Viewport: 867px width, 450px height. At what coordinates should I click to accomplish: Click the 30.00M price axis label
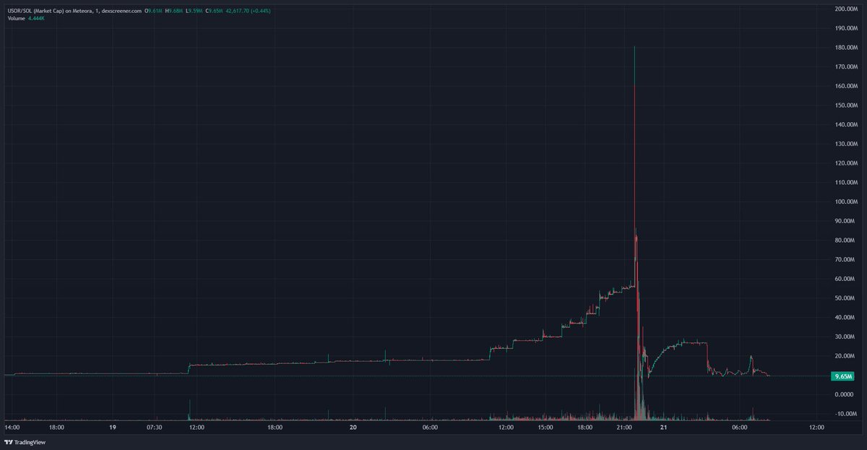(845, 337)
